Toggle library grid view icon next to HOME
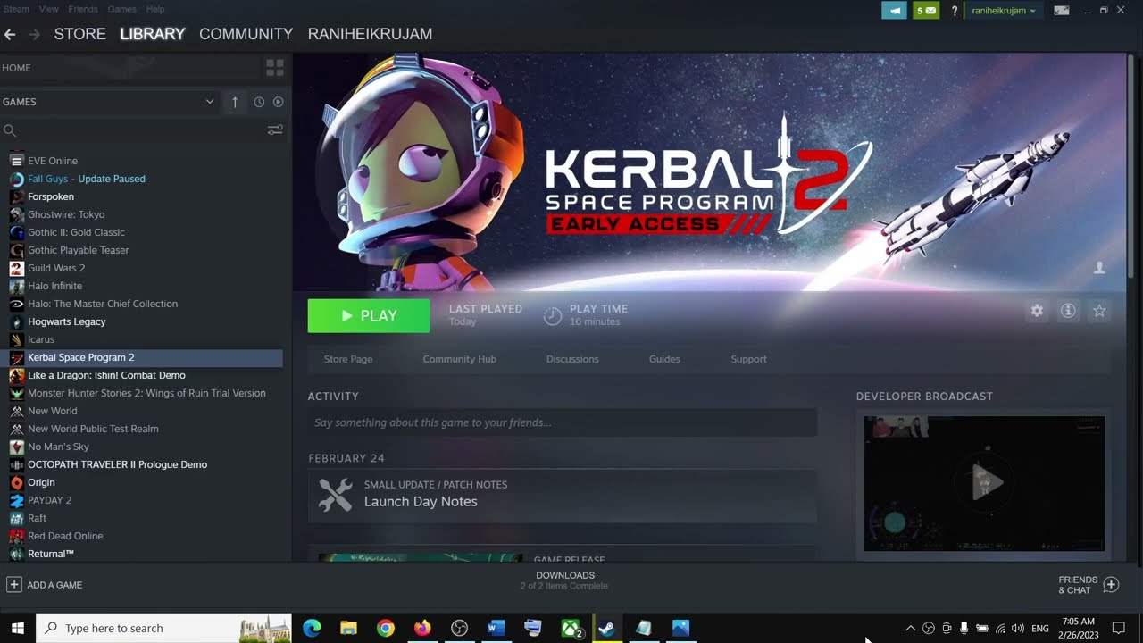The height and width of the screenshot is (643, 1143). [x=275, y=68]
